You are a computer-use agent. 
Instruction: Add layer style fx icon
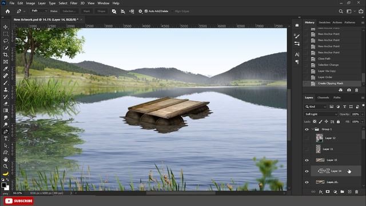[321, 192]
